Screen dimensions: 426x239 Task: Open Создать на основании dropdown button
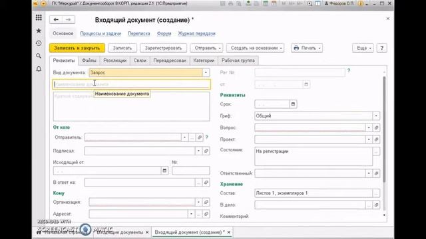(256, 48)
